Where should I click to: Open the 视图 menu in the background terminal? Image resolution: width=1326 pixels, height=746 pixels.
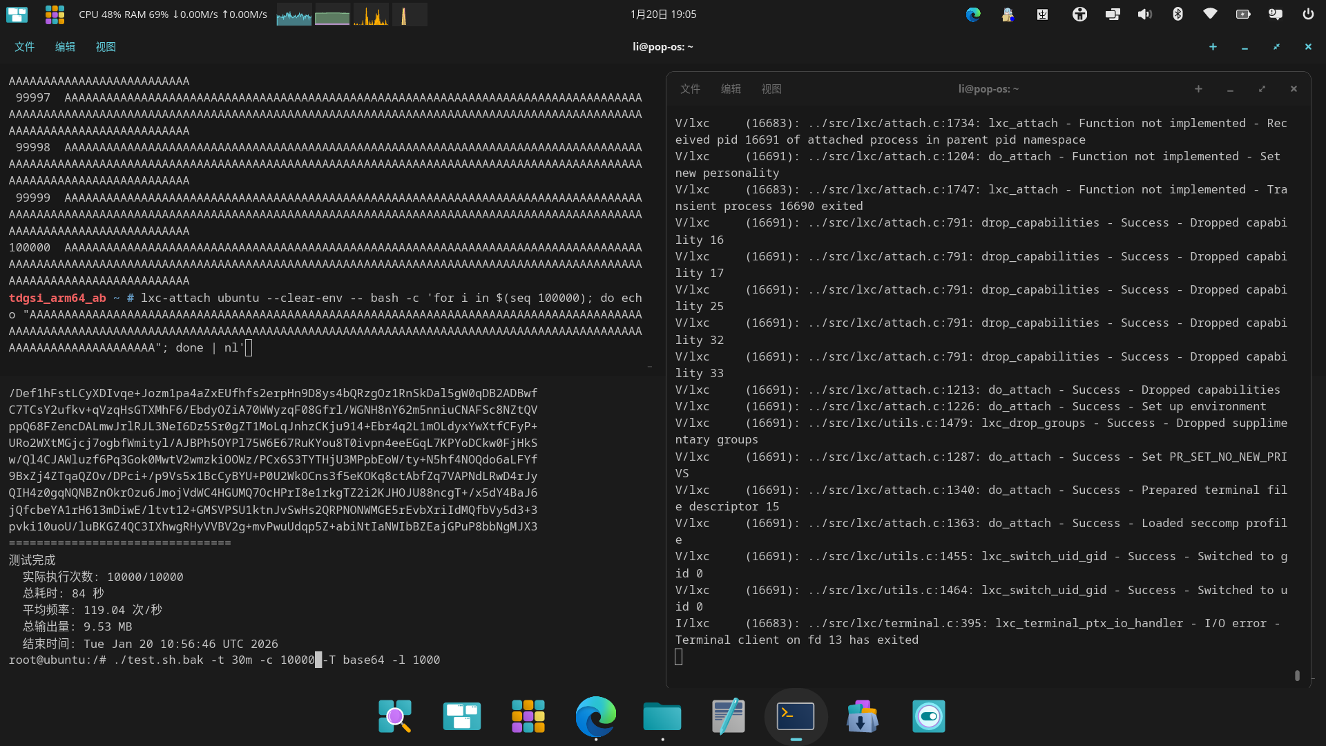(771, 89)
